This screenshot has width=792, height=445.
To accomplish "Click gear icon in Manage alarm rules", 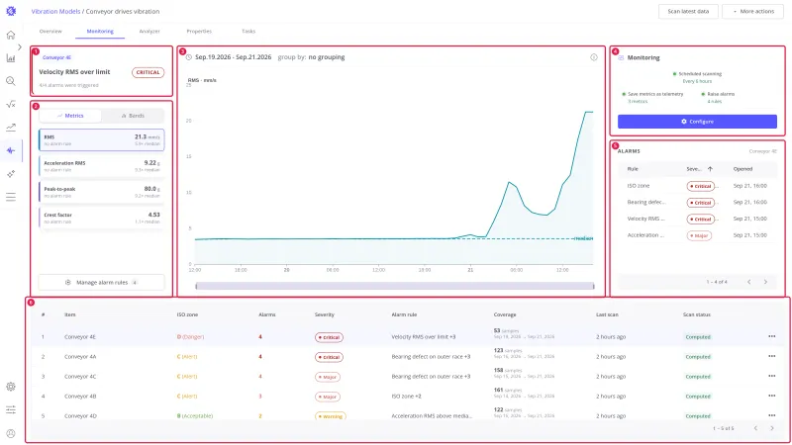I will coord(68,283).
